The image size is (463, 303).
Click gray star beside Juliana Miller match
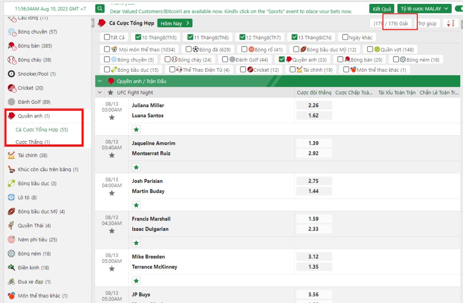(x=112, y=118)
